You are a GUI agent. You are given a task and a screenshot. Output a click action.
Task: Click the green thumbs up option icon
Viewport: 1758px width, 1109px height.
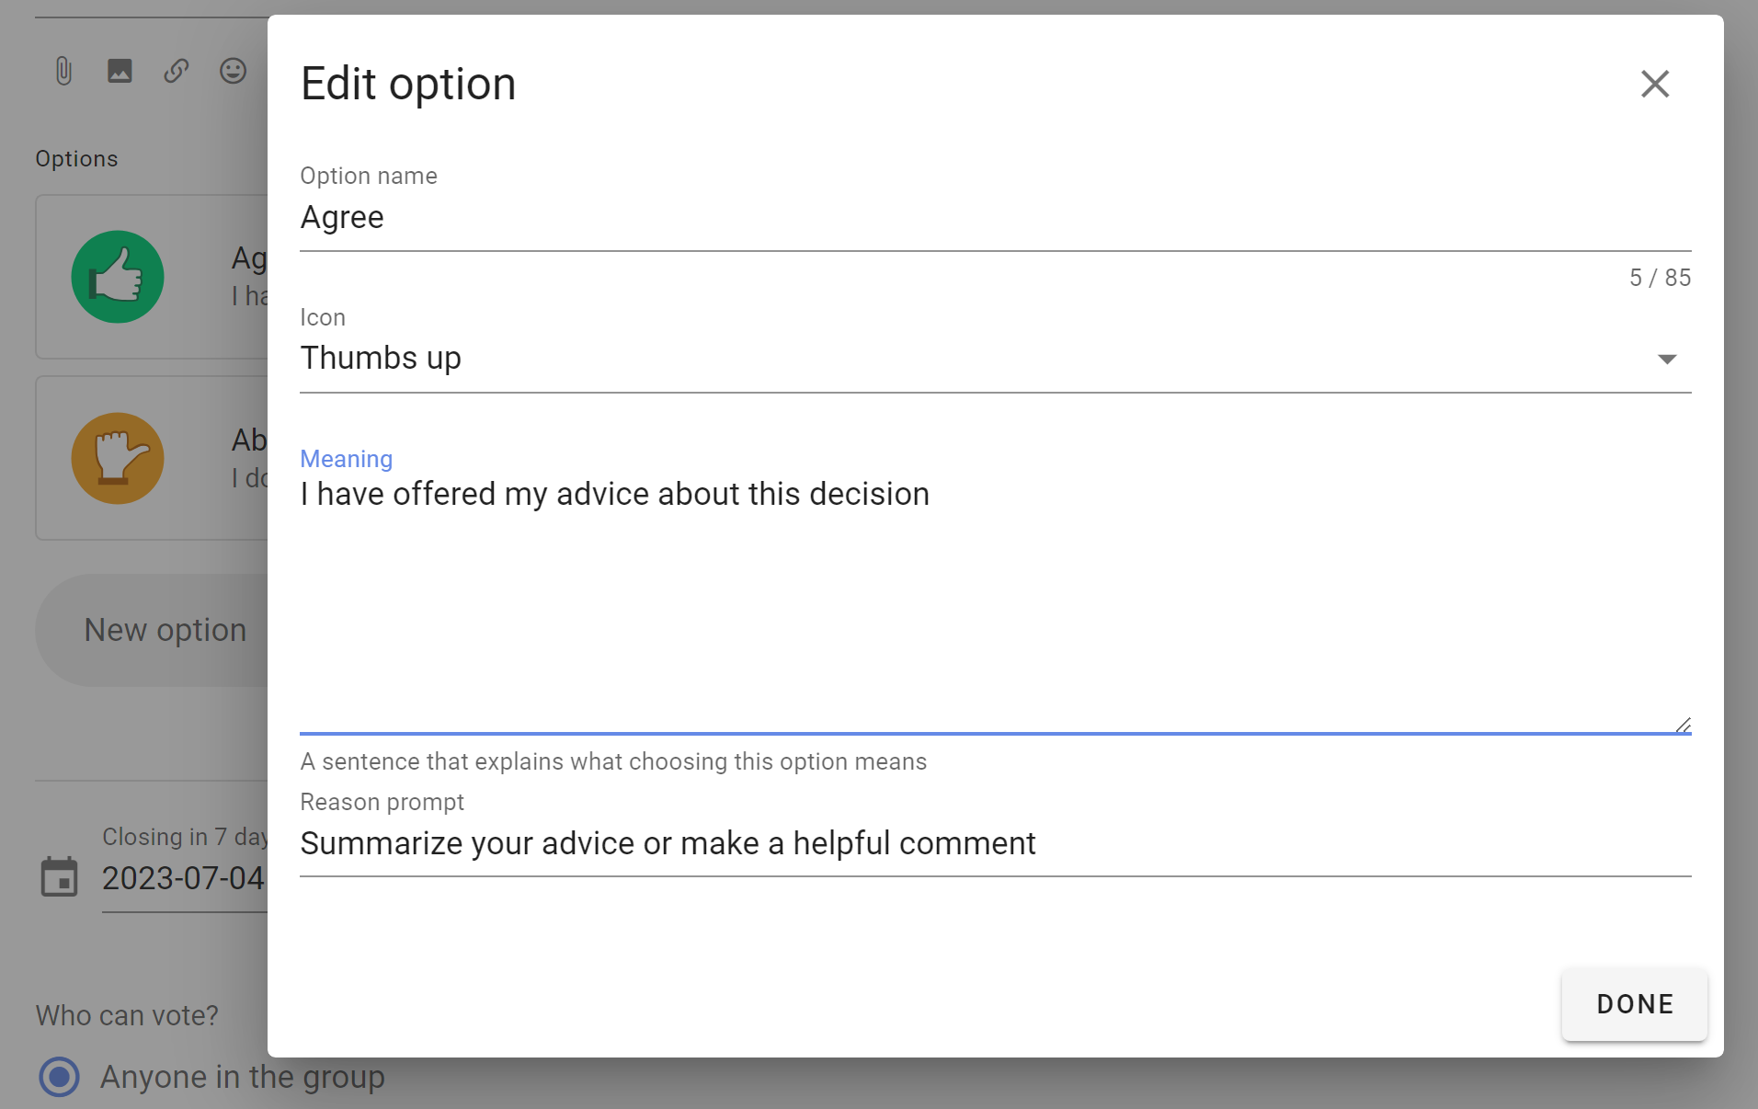point(118,277)
